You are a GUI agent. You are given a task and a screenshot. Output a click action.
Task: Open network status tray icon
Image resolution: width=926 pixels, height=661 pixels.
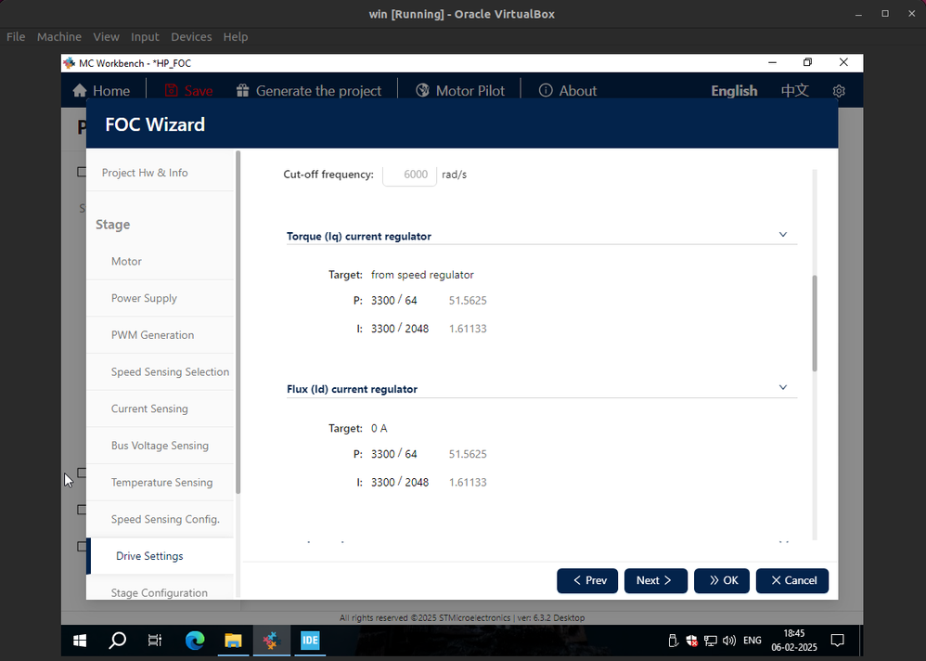[x=711, y=641]
